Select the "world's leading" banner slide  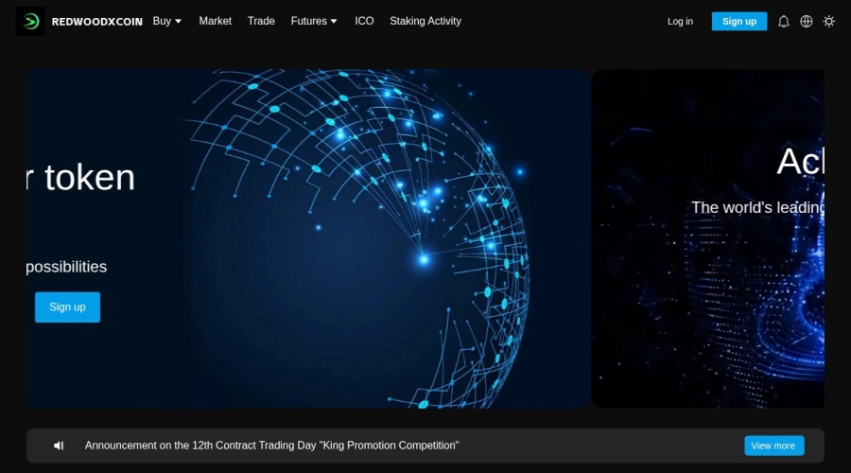[x=707, y=238]
